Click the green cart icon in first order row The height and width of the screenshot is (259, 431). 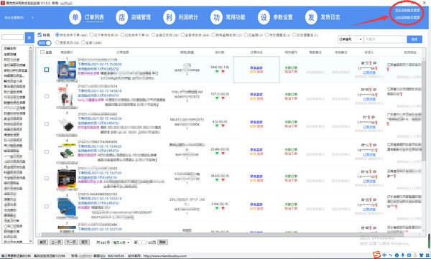click(217, 72)
